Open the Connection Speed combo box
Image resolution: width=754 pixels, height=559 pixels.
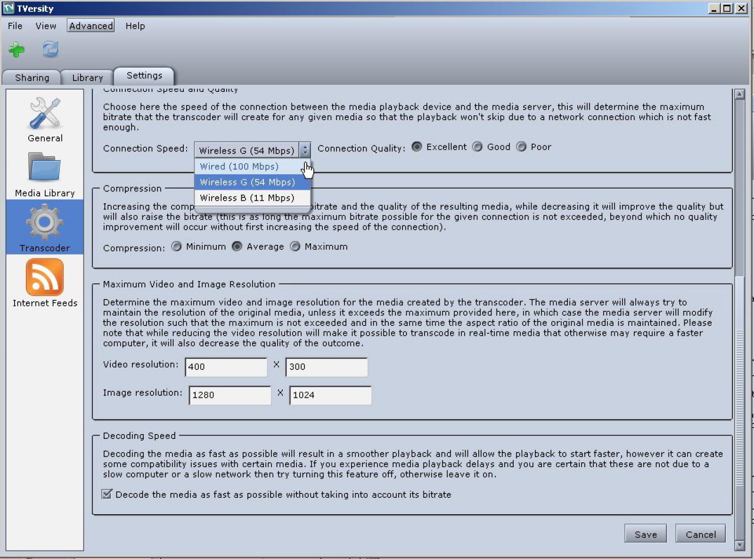tap(252, 150)
